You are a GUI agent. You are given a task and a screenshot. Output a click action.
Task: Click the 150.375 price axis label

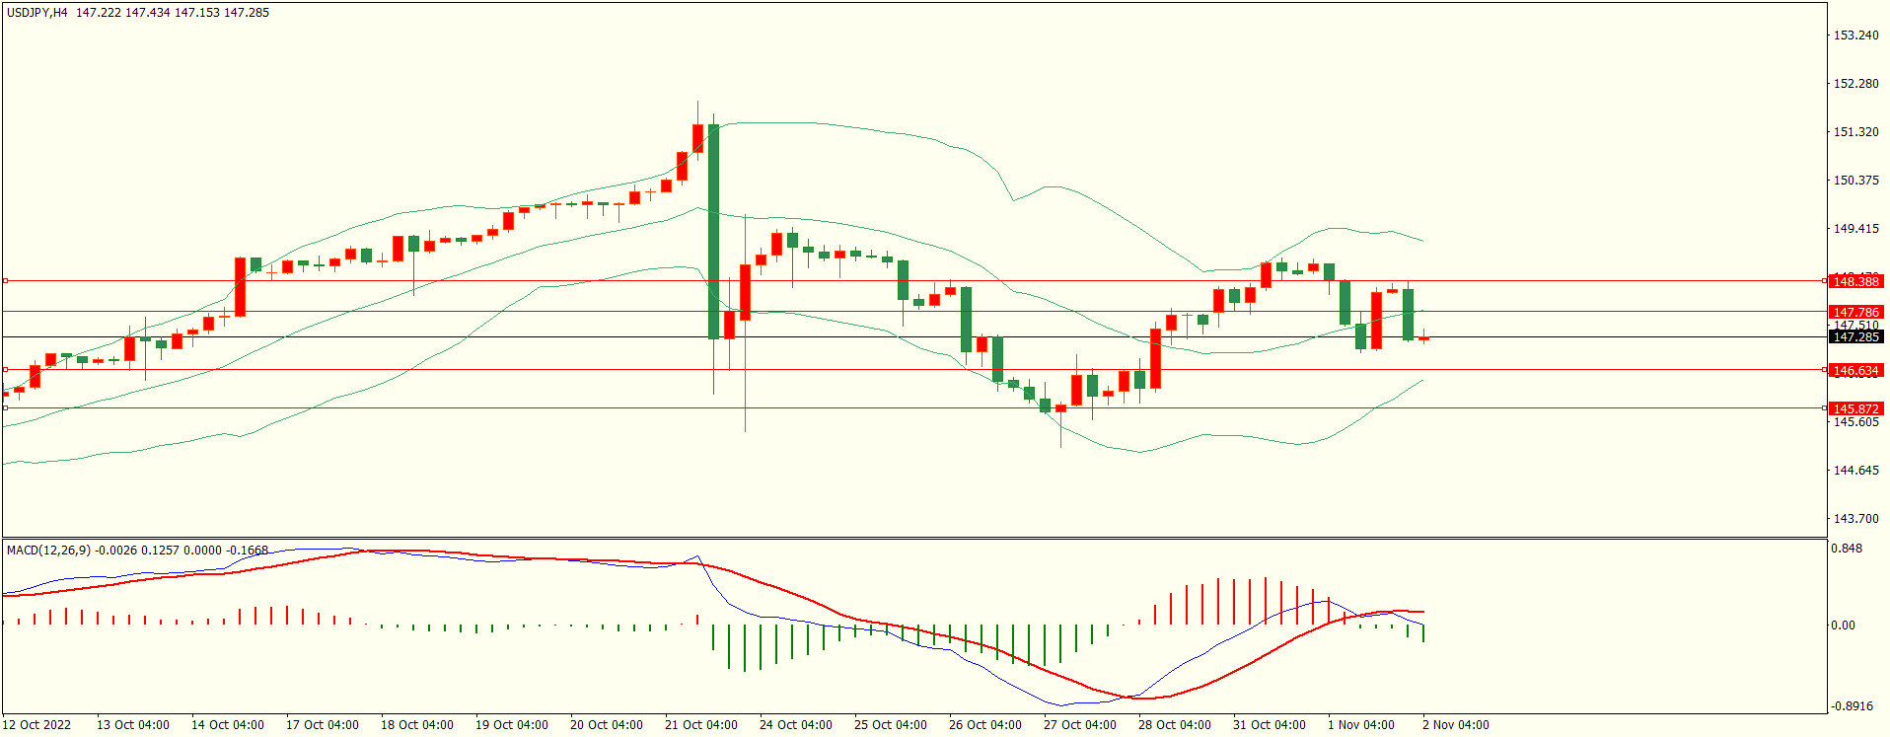[x=1855, y=181]
